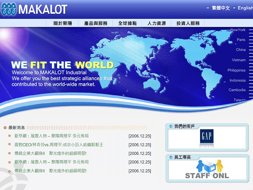Open third news item 傳統企業大翻身II
This screenshot has width=253, height=190.
coord(50,153)
